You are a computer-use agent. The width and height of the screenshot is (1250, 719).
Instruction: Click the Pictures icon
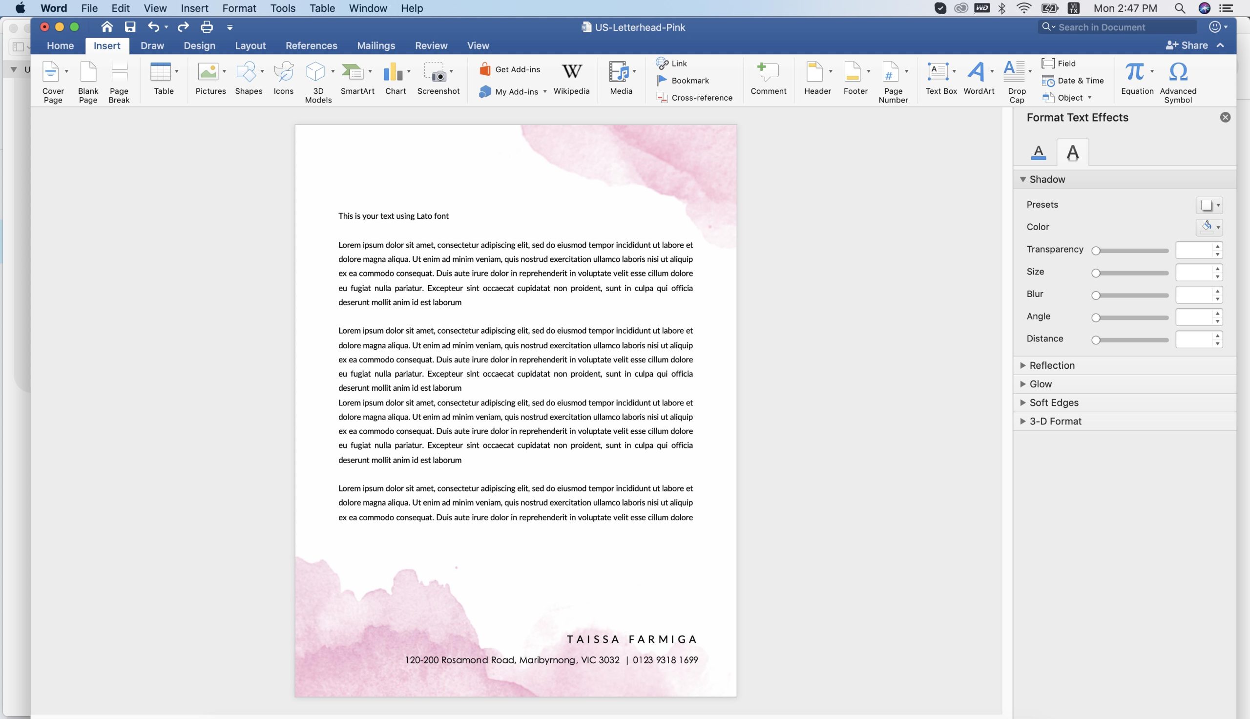click(x=208, y=72)
